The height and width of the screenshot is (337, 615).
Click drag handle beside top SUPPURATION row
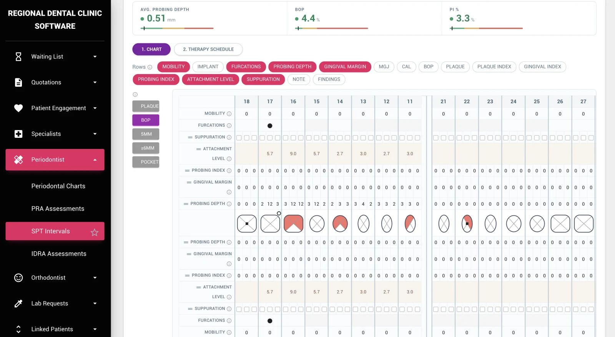tap(190, 137)
